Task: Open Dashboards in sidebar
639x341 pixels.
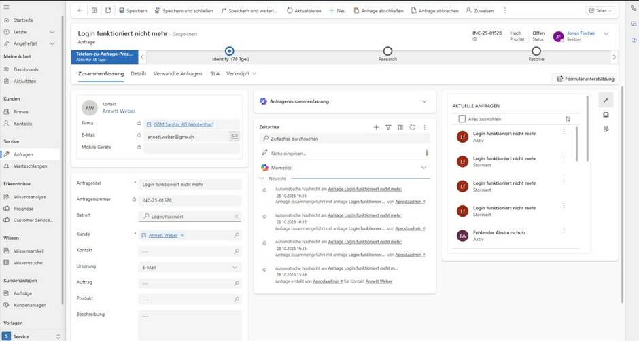Action: click(26, 70)
